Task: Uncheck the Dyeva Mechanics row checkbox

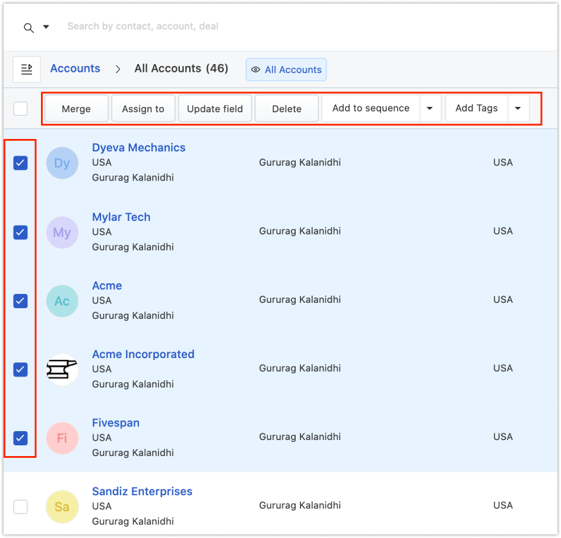Action: [20, 163]
